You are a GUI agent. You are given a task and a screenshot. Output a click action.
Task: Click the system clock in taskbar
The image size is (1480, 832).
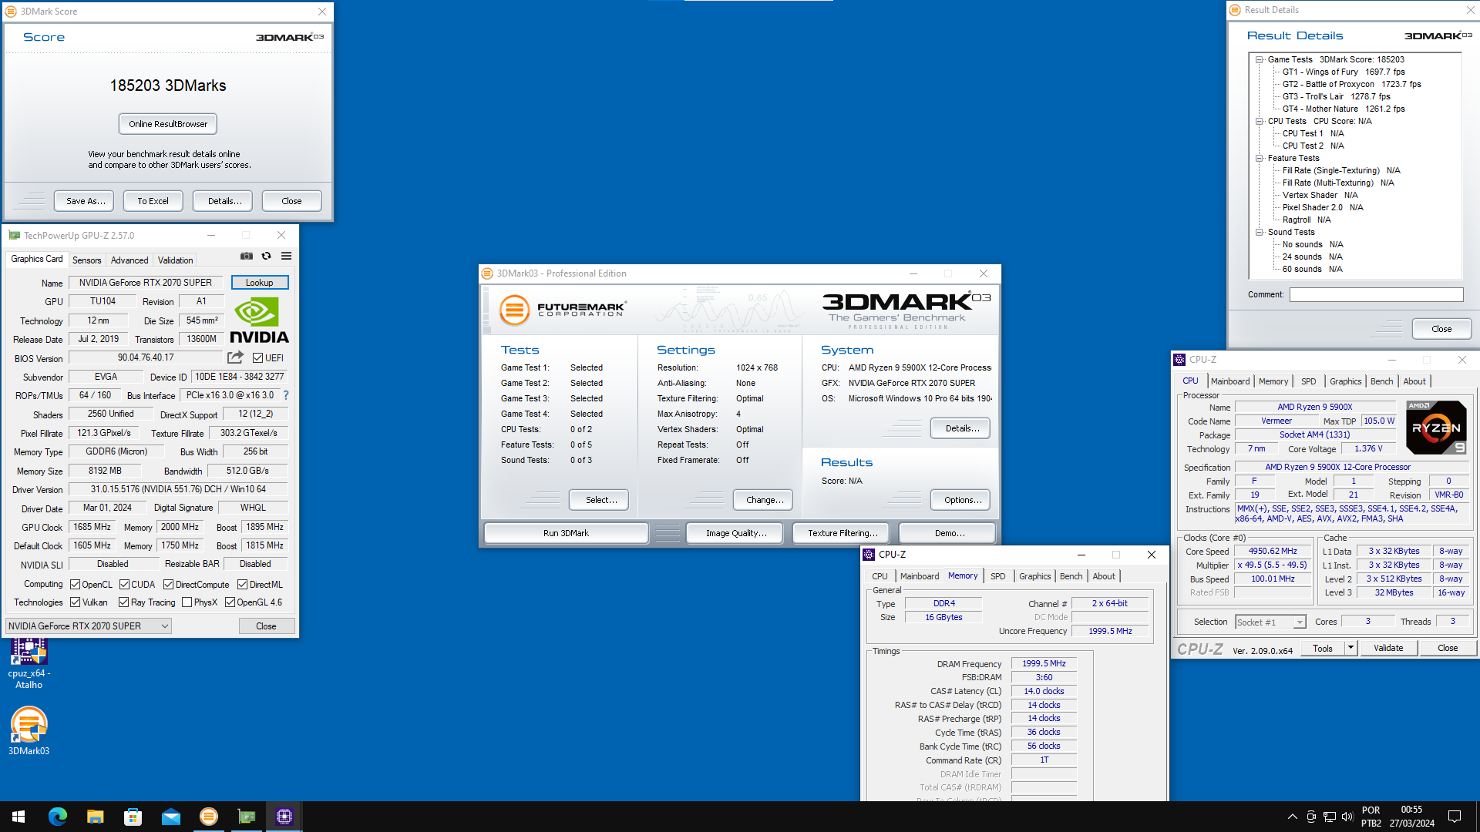pos(1412,817)
